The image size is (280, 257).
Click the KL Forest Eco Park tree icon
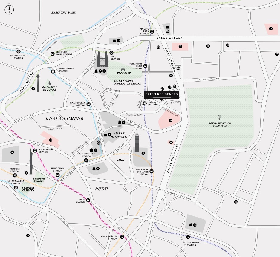point(49,83)
